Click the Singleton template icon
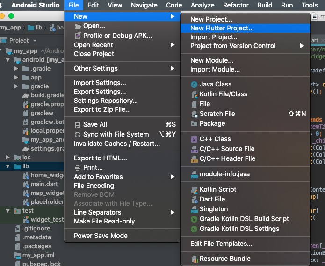The width and height of the screenshot is (325, 266). (194, 209)
